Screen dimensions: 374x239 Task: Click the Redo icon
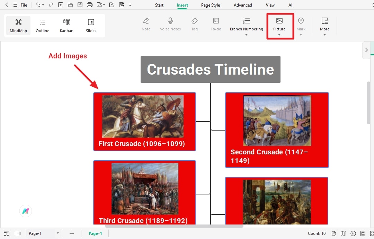pyautogui.click(x=51, y=5)
